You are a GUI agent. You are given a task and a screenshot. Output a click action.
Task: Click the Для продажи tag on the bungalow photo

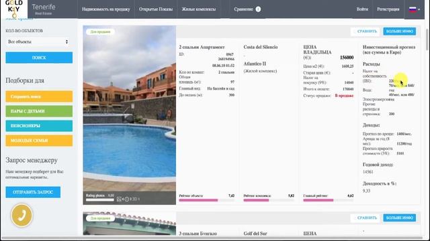[x=100, y=218]
